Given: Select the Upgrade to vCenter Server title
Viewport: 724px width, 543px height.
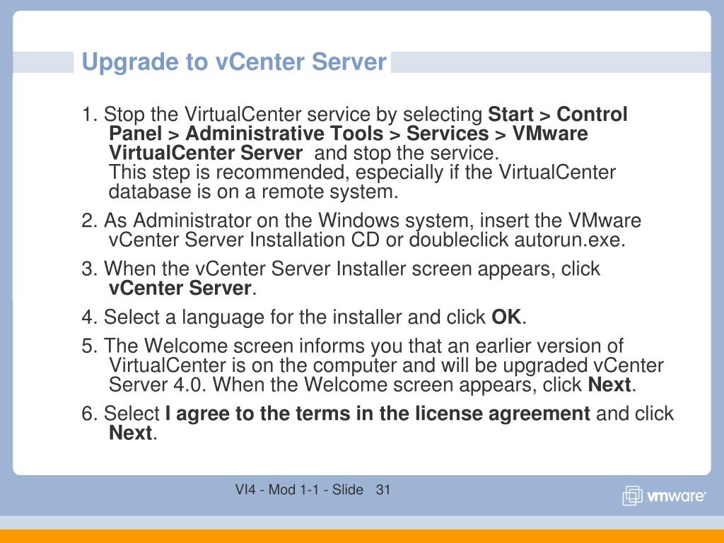Looking at the screenshot, I should tap(233, 62).
